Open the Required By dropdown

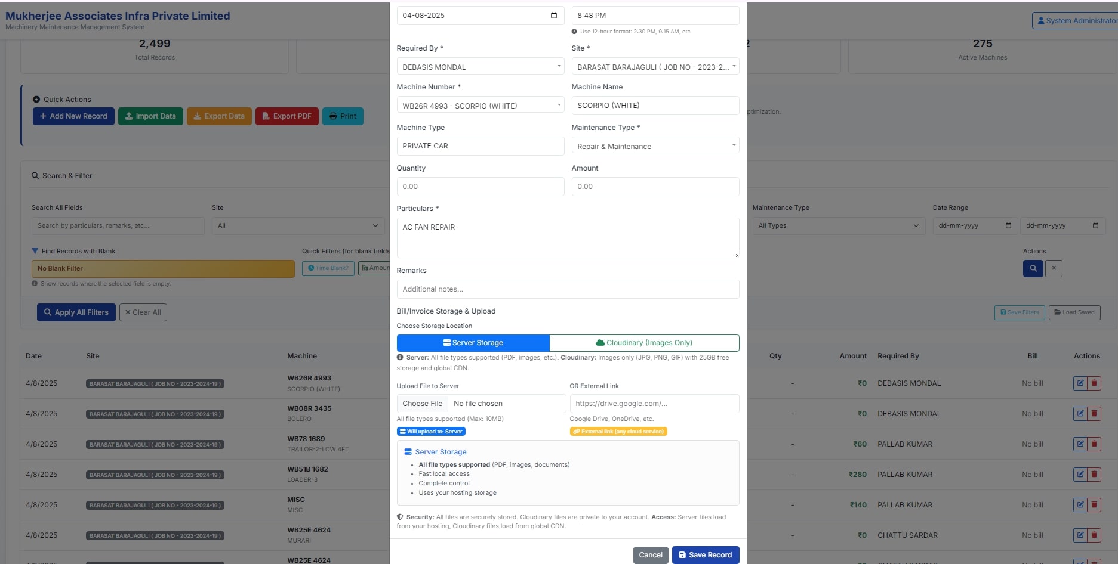tap(480, 67)
